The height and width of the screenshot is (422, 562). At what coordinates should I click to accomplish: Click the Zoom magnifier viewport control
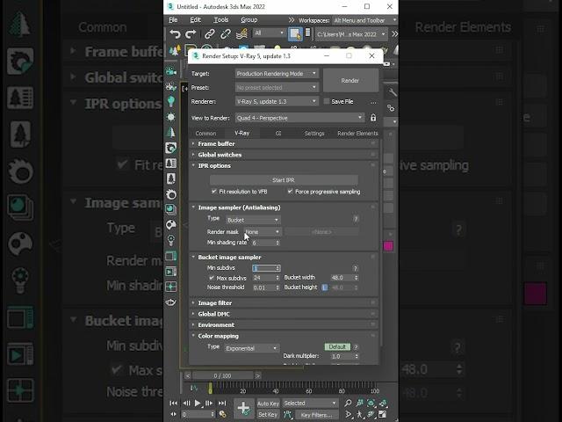[348, 403]
